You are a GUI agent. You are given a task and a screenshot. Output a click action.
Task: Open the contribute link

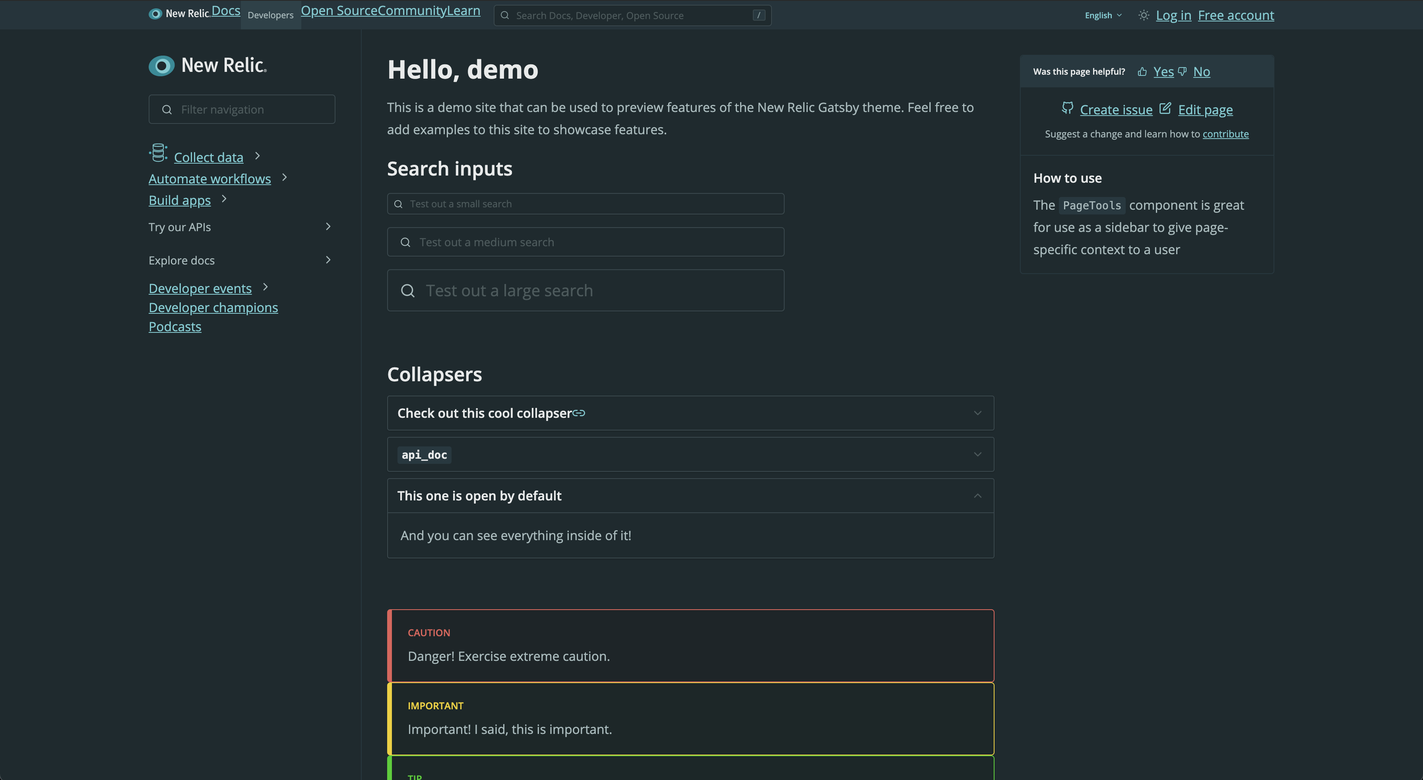point(1226,133)
